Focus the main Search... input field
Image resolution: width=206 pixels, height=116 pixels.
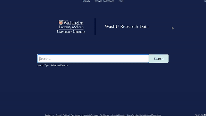pyautogui.click(x=93, y=59)
